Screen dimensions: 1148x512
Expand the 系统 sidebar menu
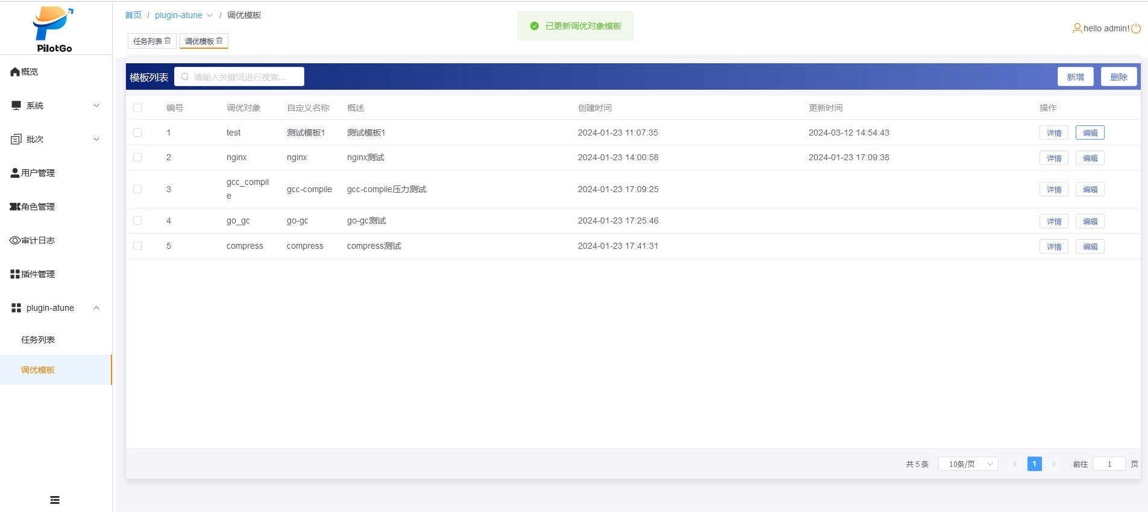tap(55, 105)
